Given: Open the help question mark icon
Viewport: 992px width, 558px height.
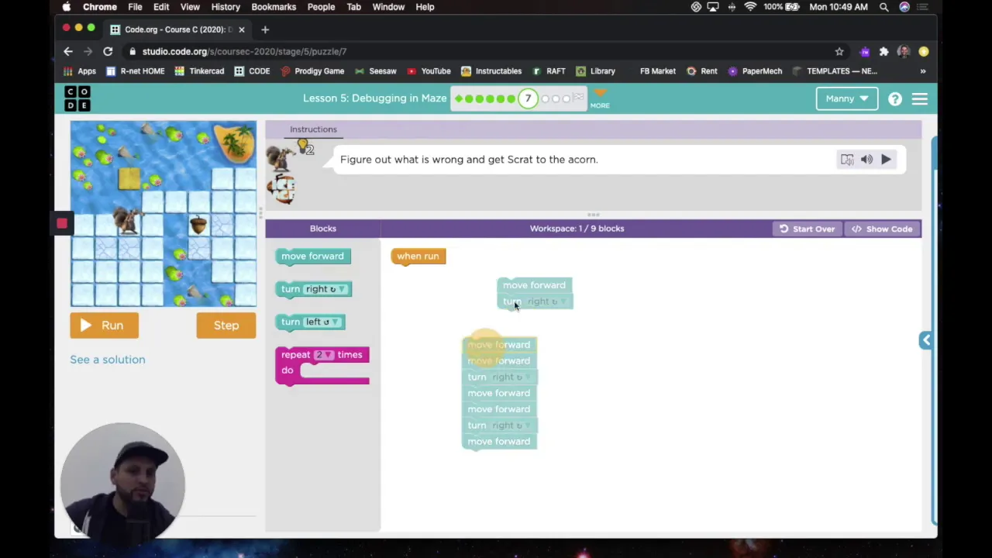Looking at the screenshot, I should coord(895,99).
